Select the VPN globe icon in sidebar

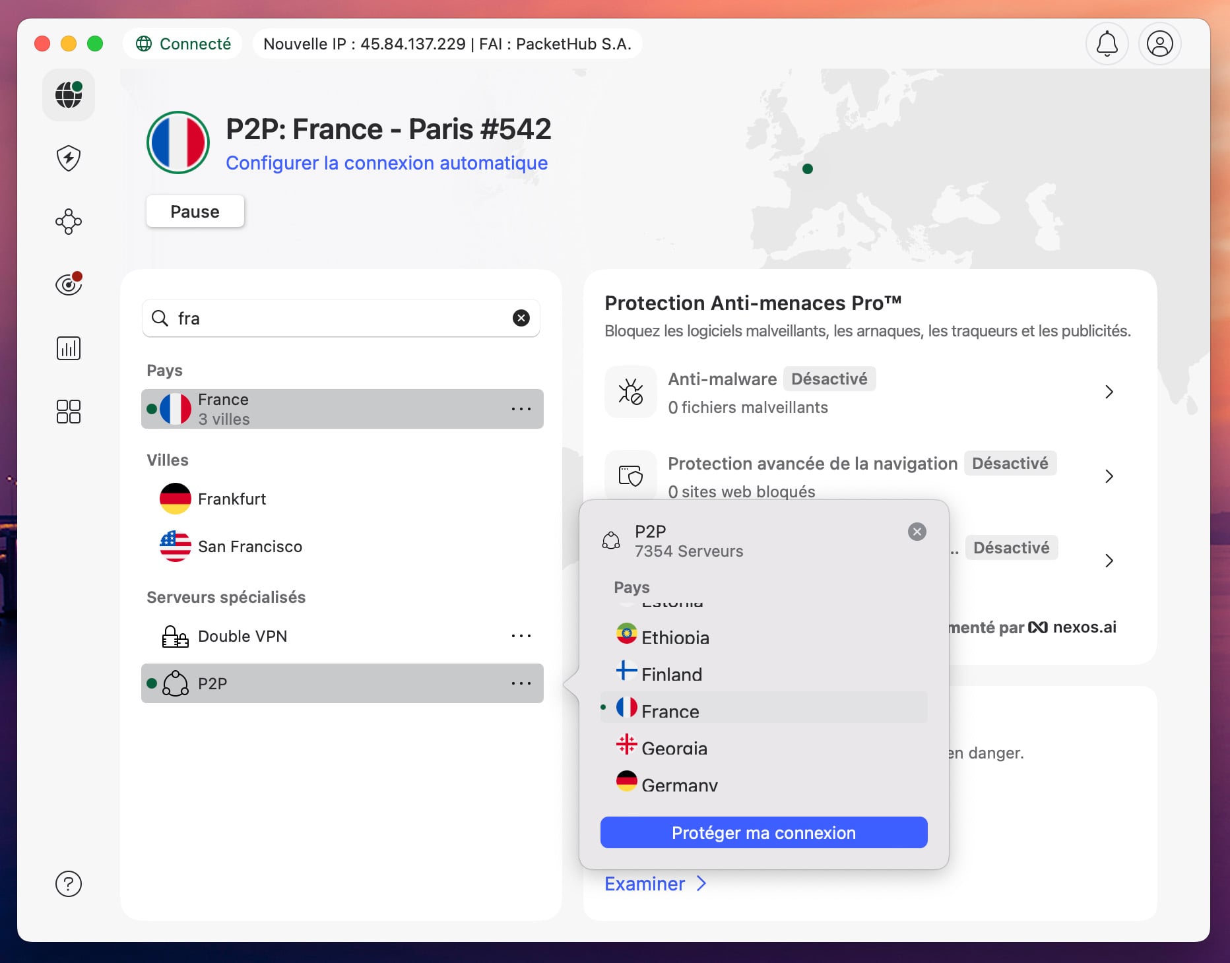click(x=68, y=95)
